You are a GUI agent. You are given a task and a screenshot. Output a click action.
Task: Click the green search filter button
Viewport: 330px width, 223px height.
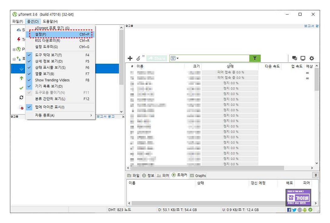click(x=255, y=58)
